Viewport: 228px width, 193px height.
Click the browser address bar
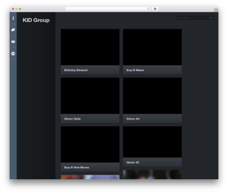[x=108, y=9]
